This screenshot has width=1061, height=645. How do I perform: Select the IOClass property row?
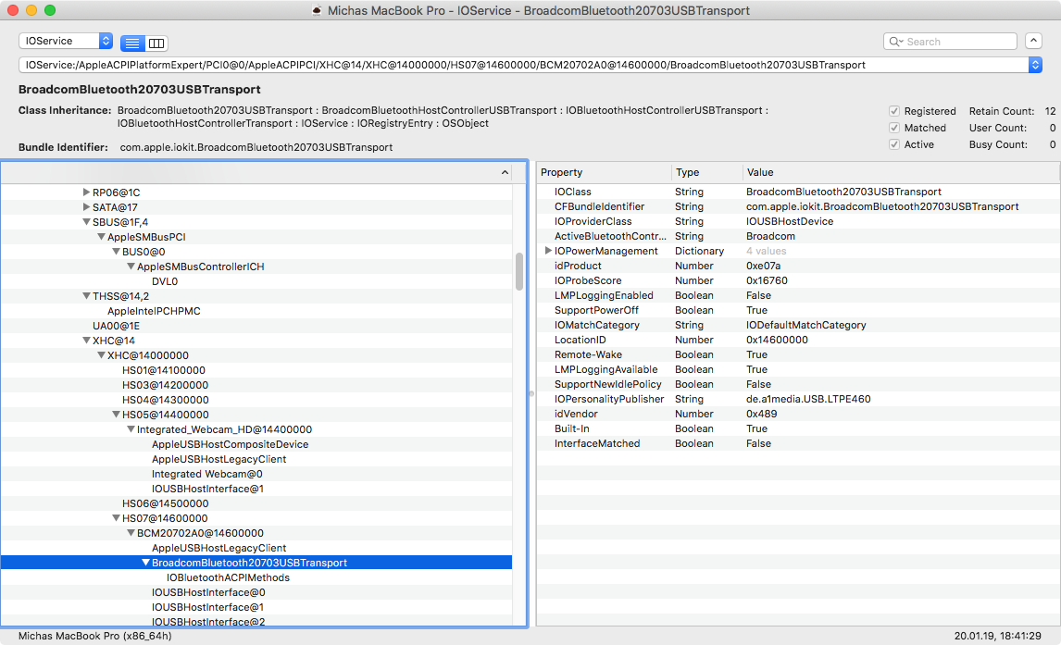point(798,192)
